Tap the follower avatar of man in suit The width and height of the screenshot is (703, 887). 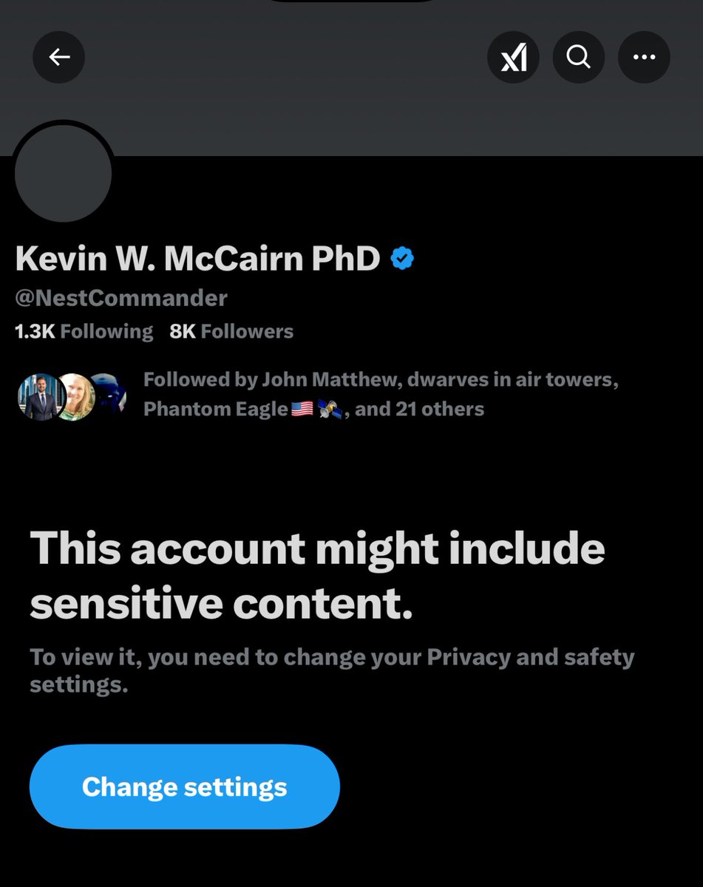40,396
